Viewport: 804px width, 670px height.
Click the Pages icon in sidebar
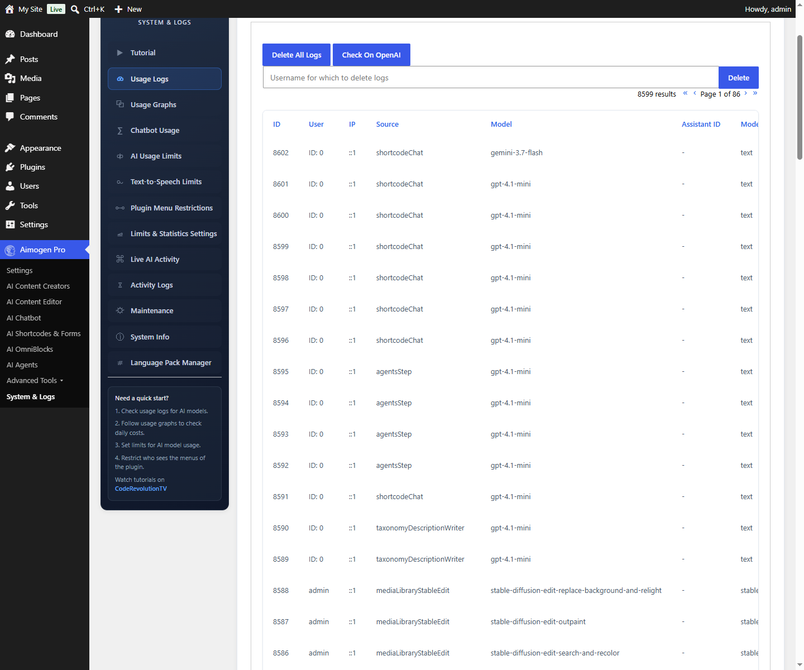[x=10, y=98]
